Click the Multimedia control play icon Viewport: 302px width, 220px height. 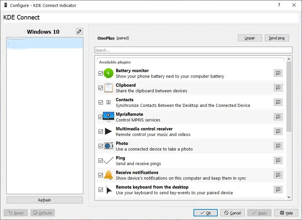click(108, 131)
